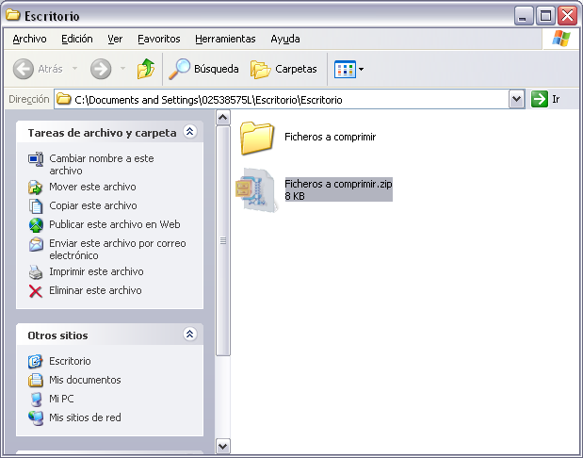Close the Escritorio window
Viewport: 583px width, 458px height.
567,16
